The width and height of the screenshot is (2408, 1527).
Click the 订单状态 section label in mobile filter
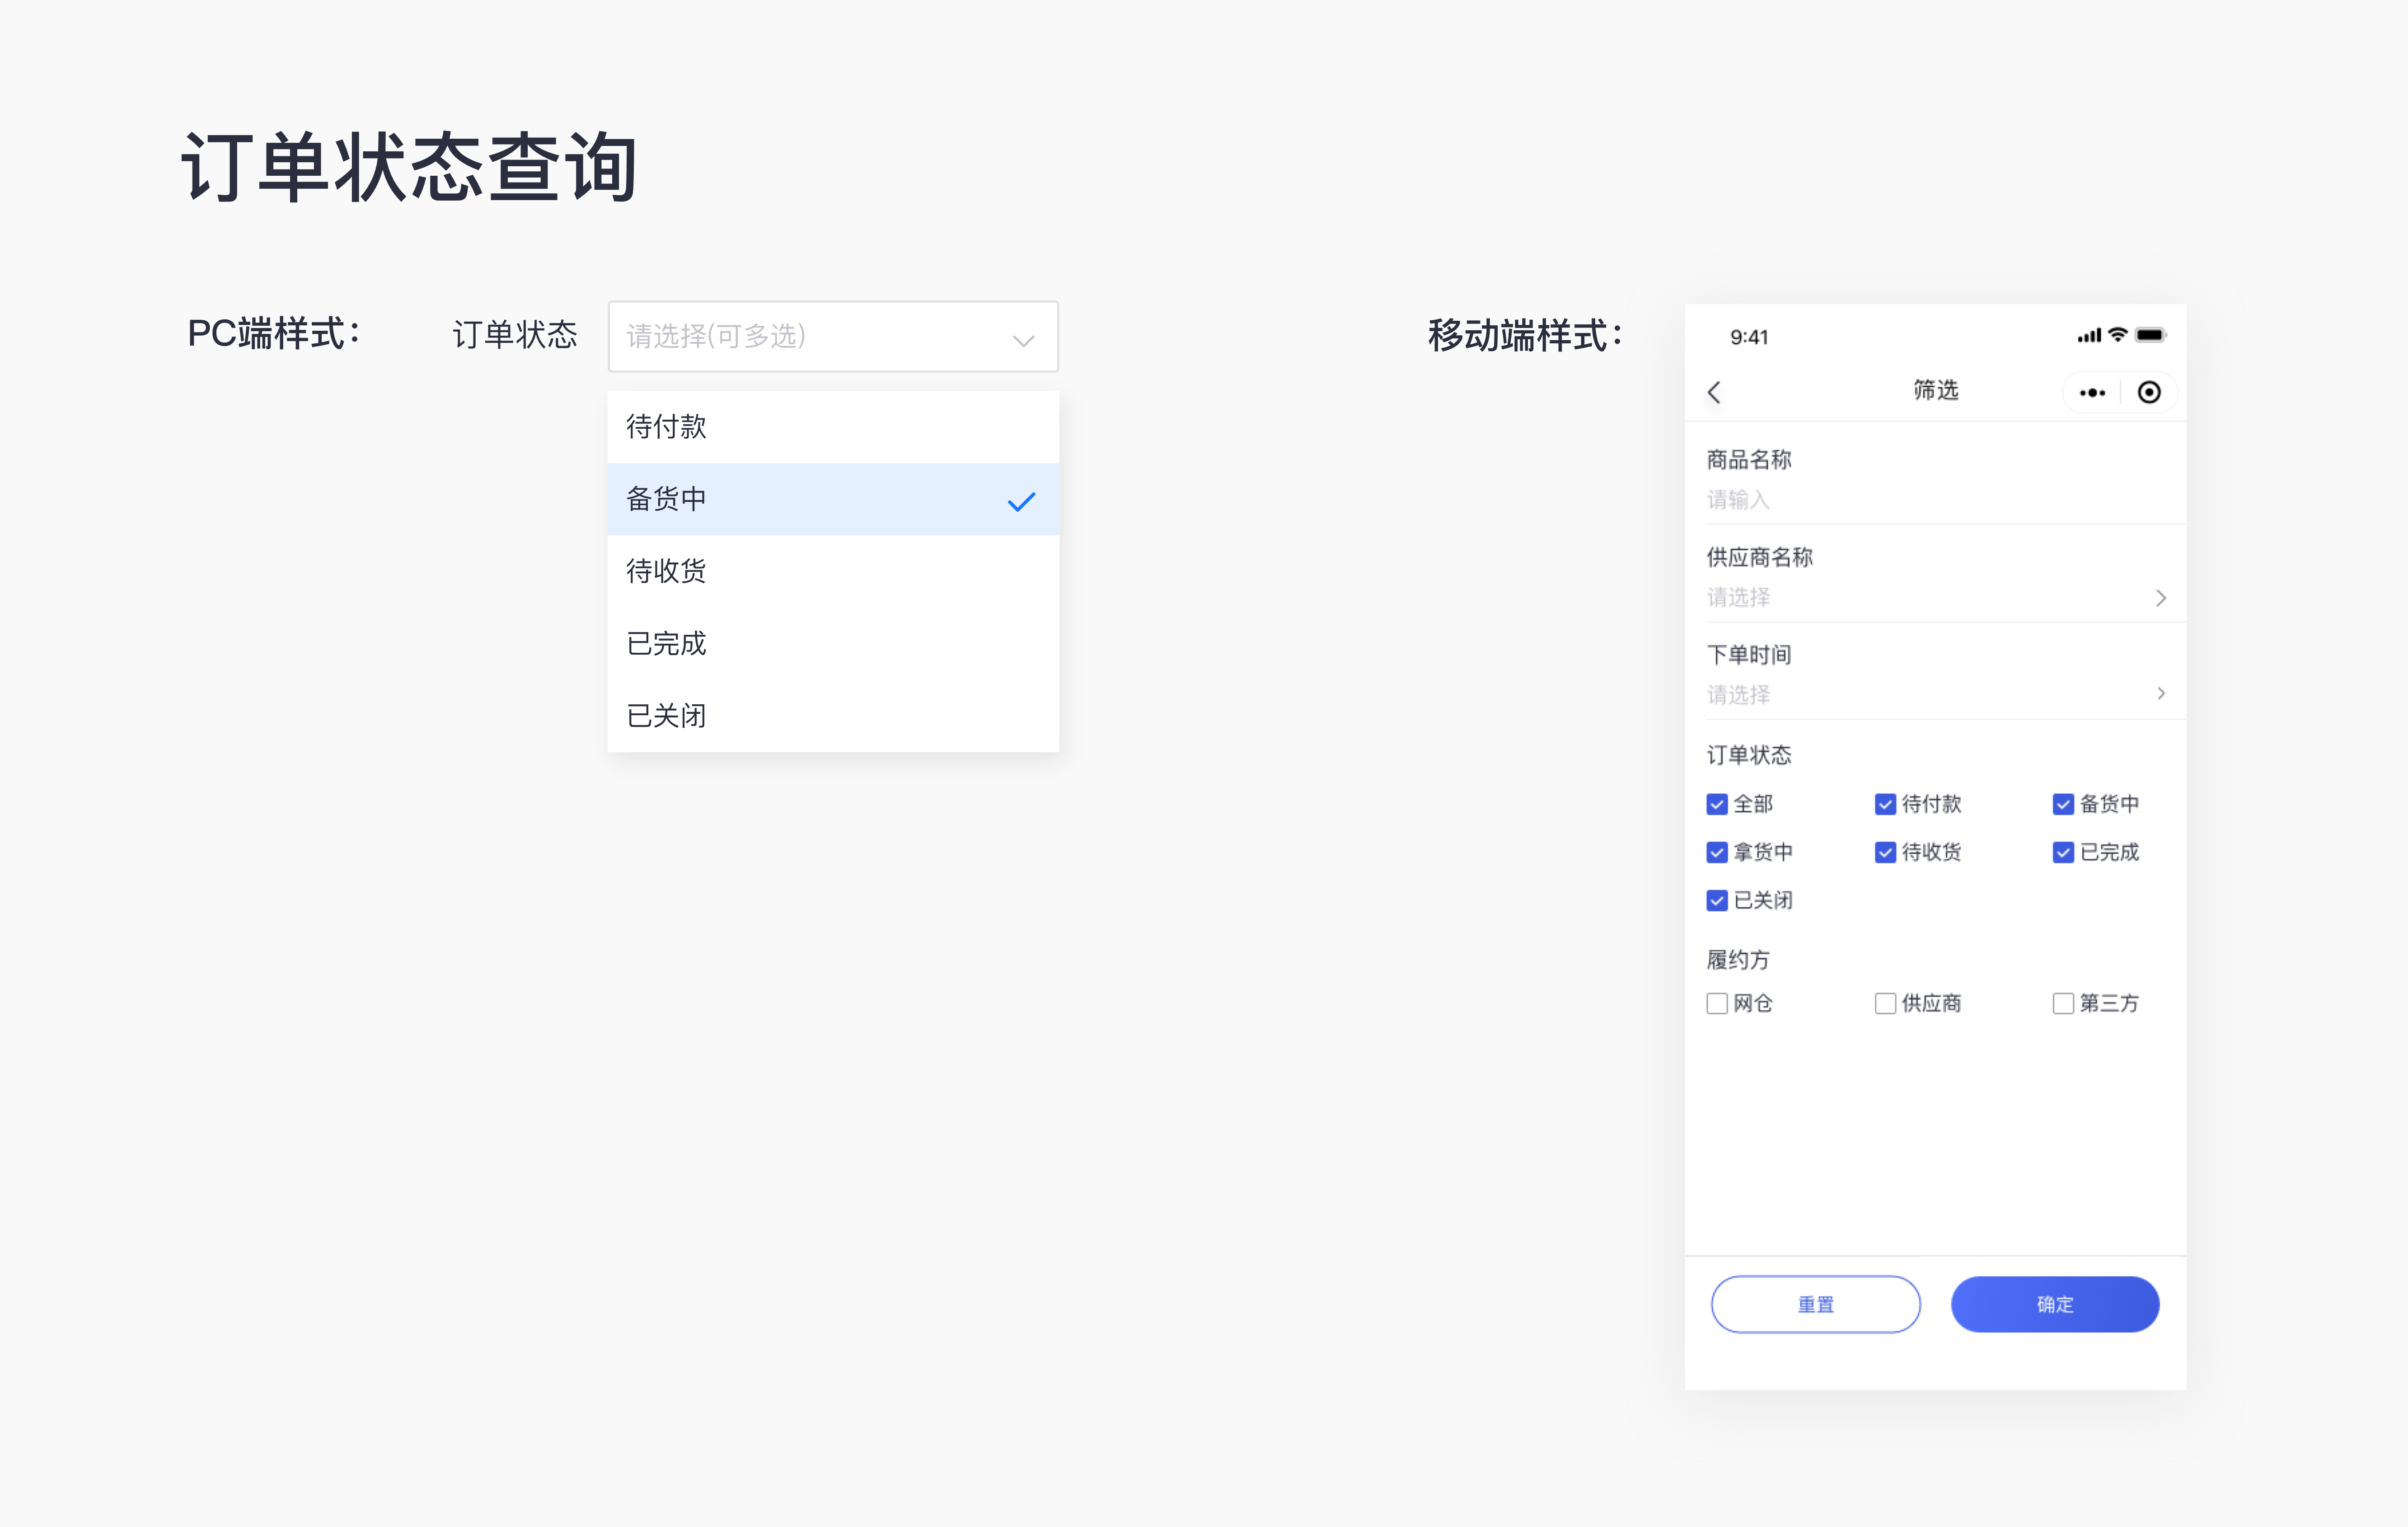click(1749, 755)
